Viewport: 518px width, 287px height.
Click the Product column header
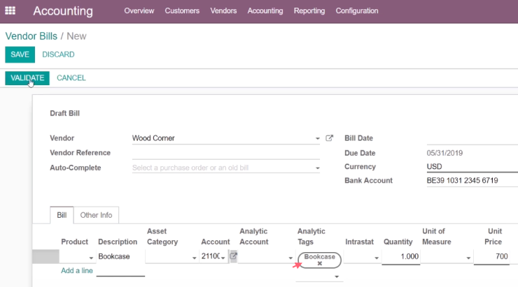point(74,242)
